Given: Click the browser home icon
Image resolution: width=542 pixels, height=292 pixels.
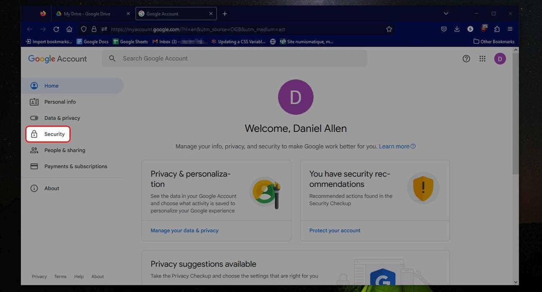Looking at the screenshot, I should pos(69,29).
